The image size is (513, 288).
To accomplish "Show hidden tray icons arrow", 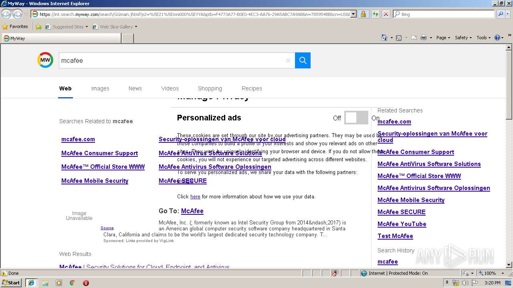I will [447, 282].
